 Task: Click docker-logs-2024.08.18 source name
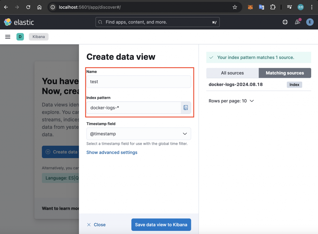coord(236,85)
